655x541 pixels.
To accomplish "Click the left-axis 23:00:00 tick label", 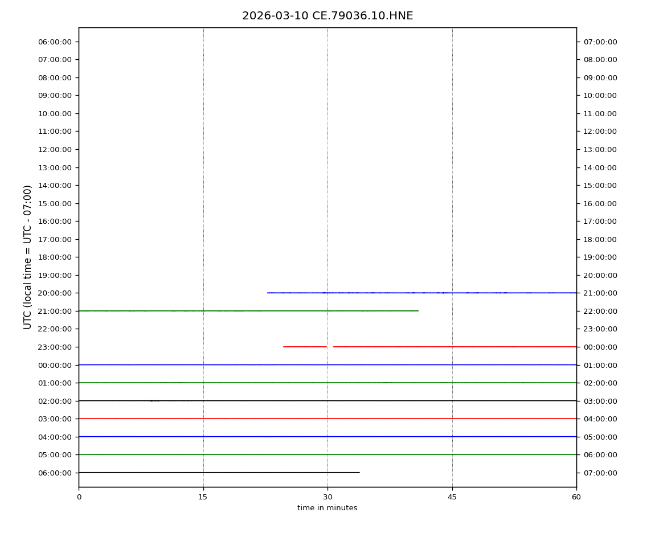I will click(x=55, y=347).
